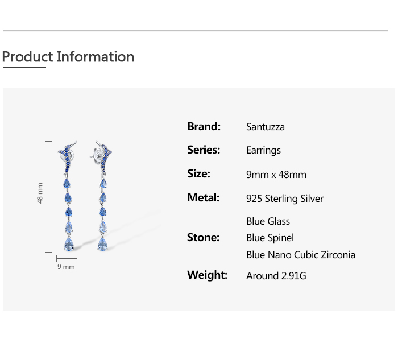The width and height of the screenshot is (398, 339).
Task: Click the Blue Glass stone entry
Action: click(x=268, y=221)
